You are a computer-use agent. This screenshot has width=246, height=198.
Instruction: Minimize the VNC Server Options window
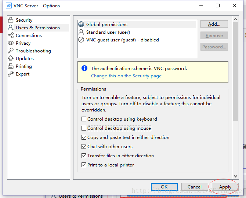201,5
